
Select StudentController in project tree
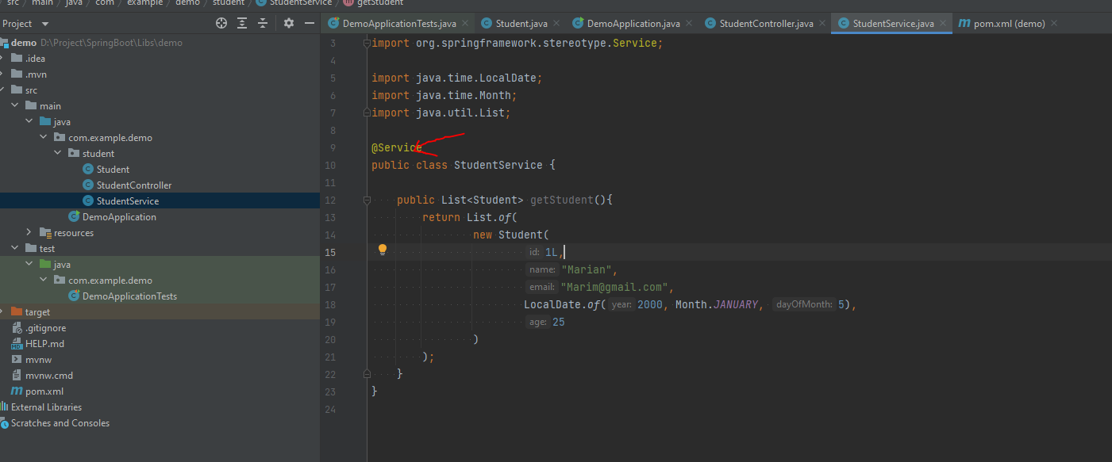point(134,185)
